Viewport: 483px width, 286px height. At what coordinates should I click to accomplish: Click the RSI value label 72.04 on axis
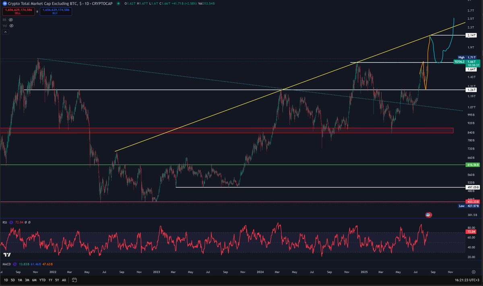click(471, 232)
